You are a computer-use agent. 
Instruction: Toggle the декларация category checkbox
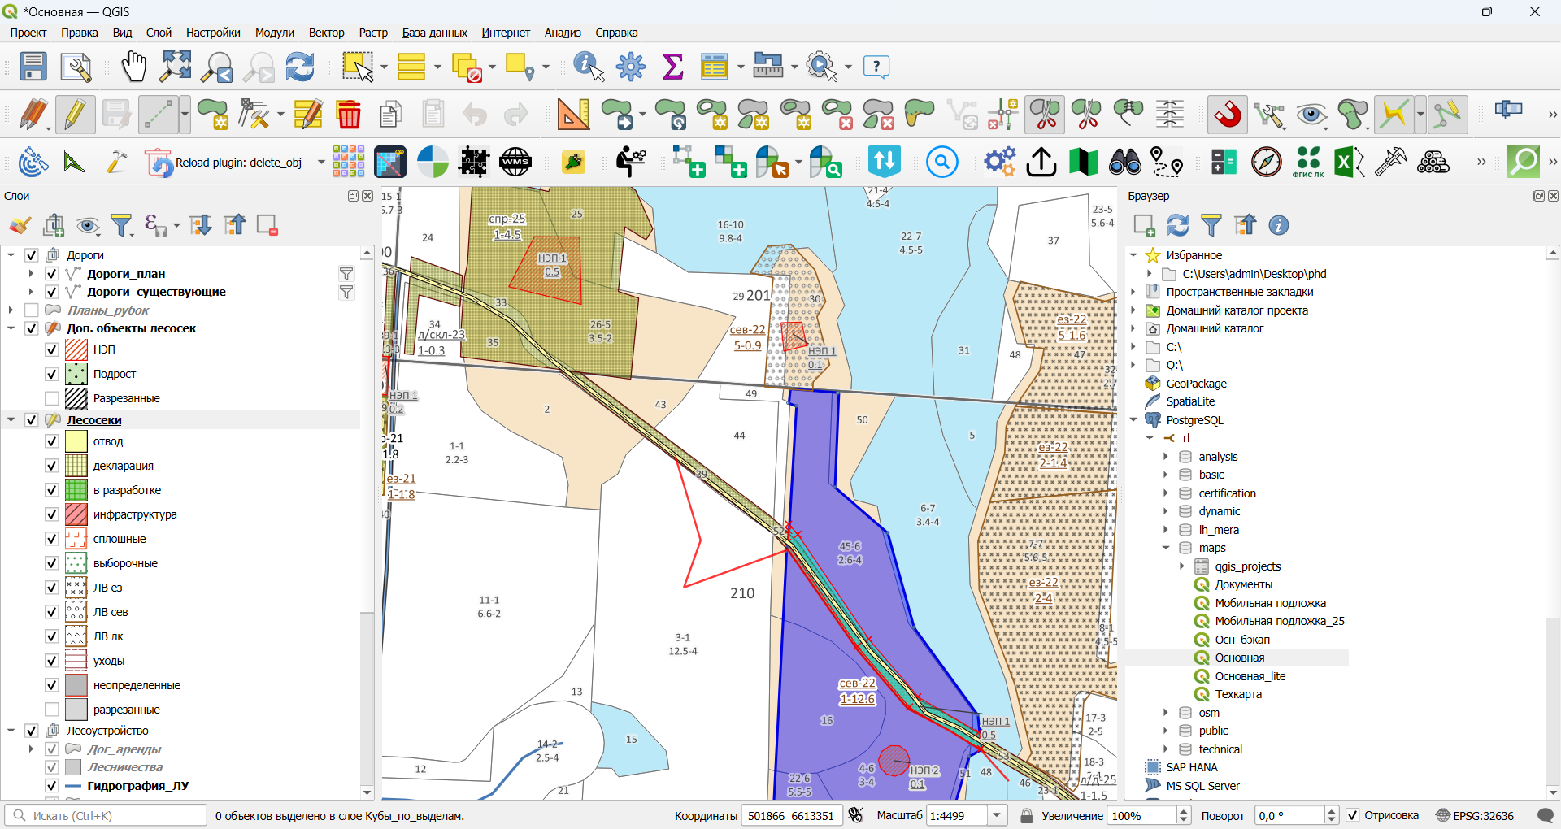click(x=51, y=466)
